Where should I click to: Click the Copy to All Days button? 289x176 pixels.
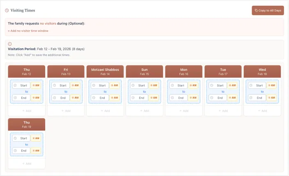[x=268, y=10]
